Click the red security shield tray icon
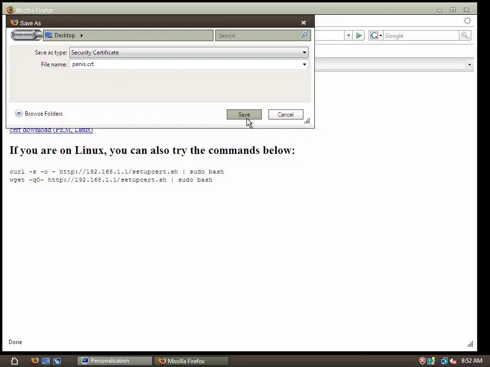The width and height of the screenshot is (490, 367). pyautogui.click(x=422, y=361)
